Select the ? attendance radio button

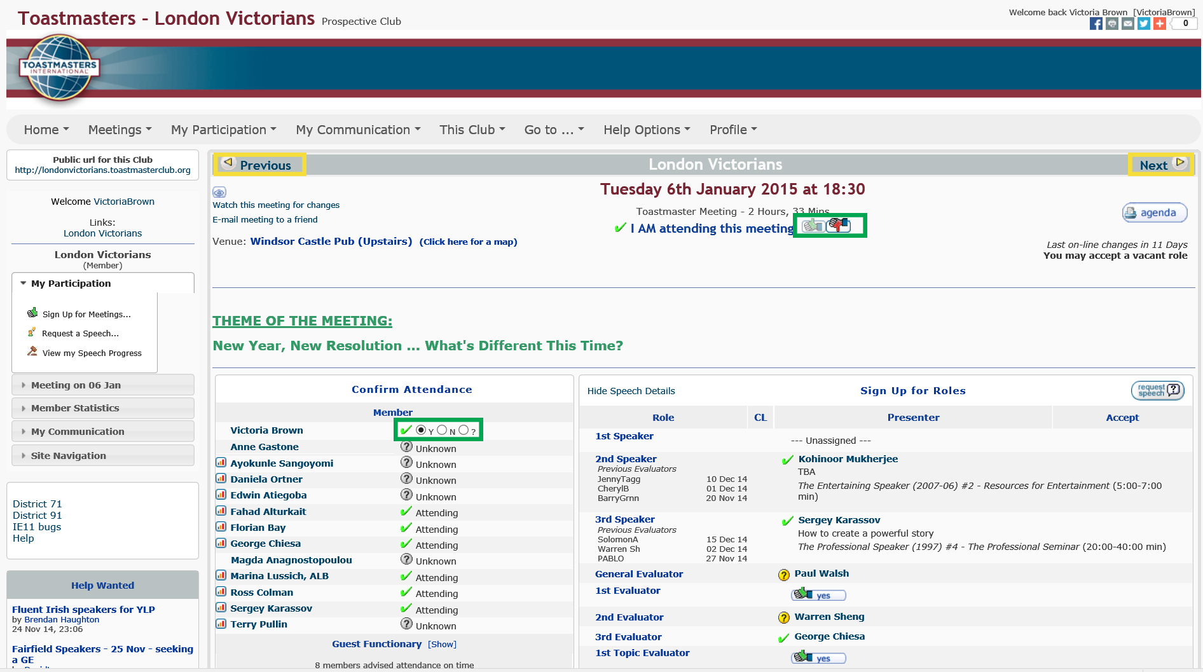point(464,430)
